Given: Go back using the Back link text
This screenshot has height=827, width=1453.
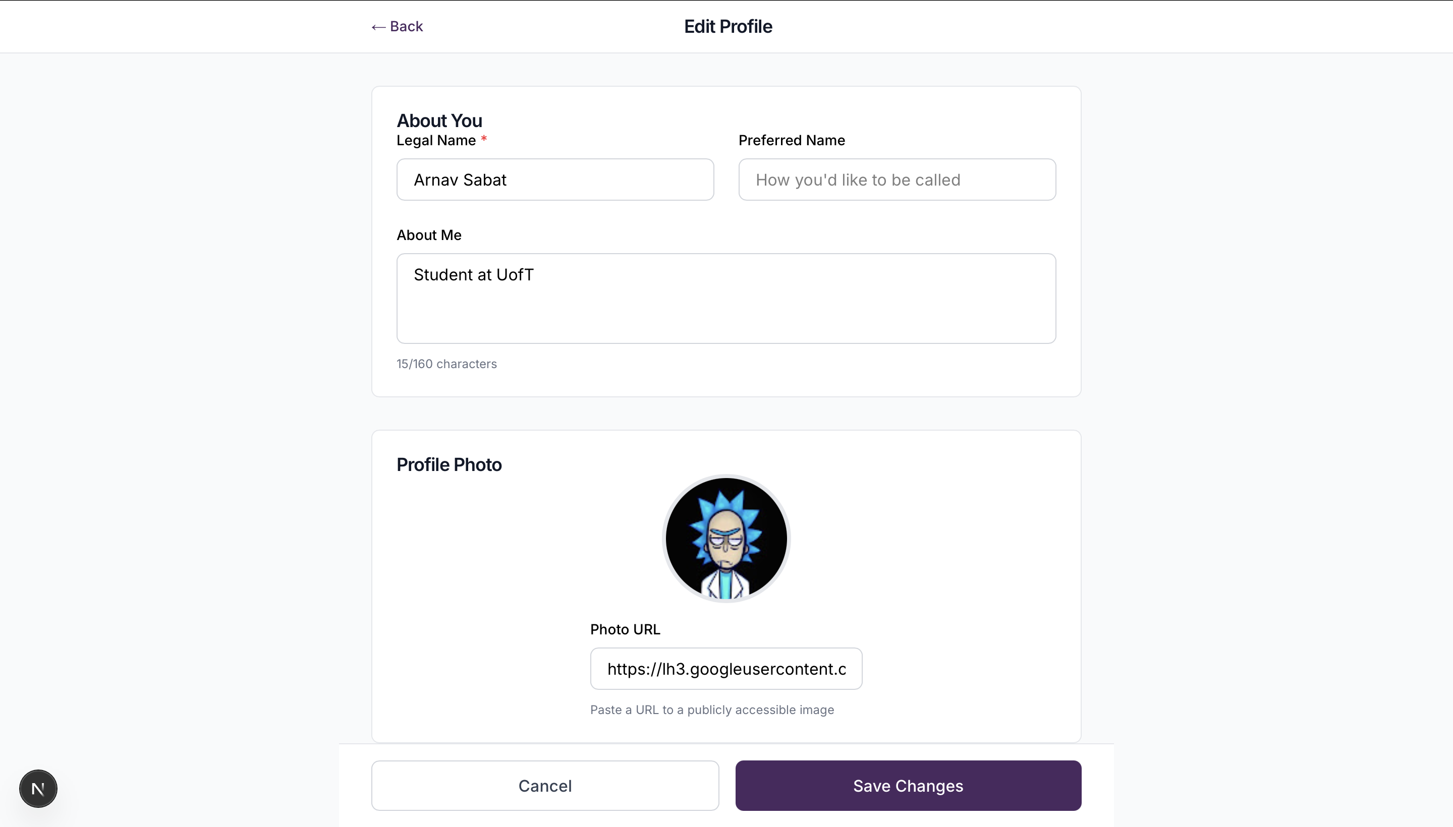Looking at the screenshot, I should pos(406,27).
